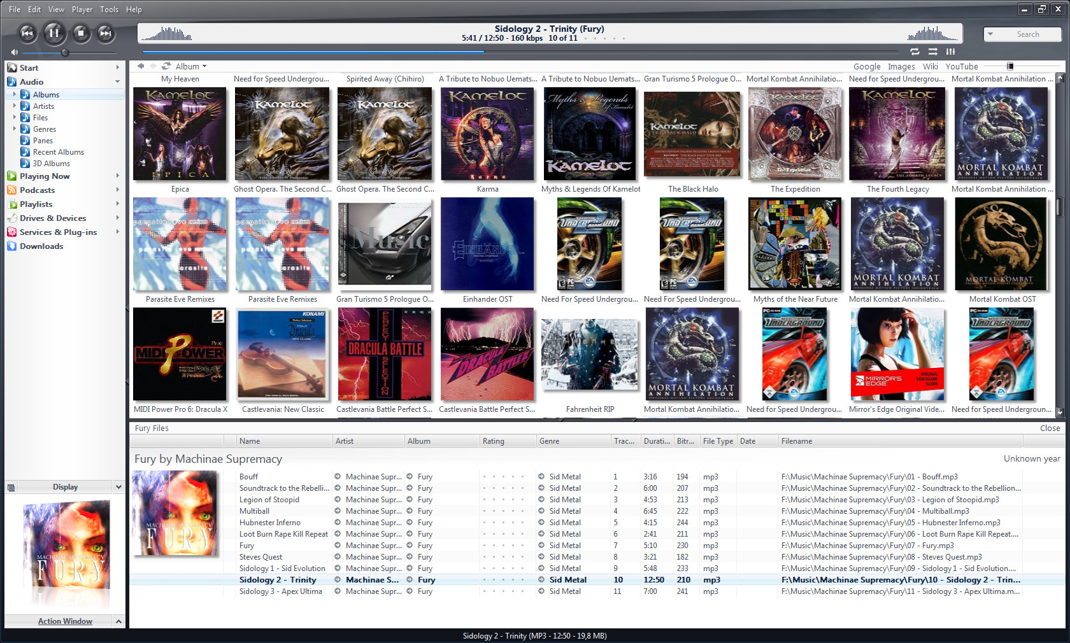The image size is (1070, 643).
Task: Click the artist icon beside Bouff
Action: [338, 476]
